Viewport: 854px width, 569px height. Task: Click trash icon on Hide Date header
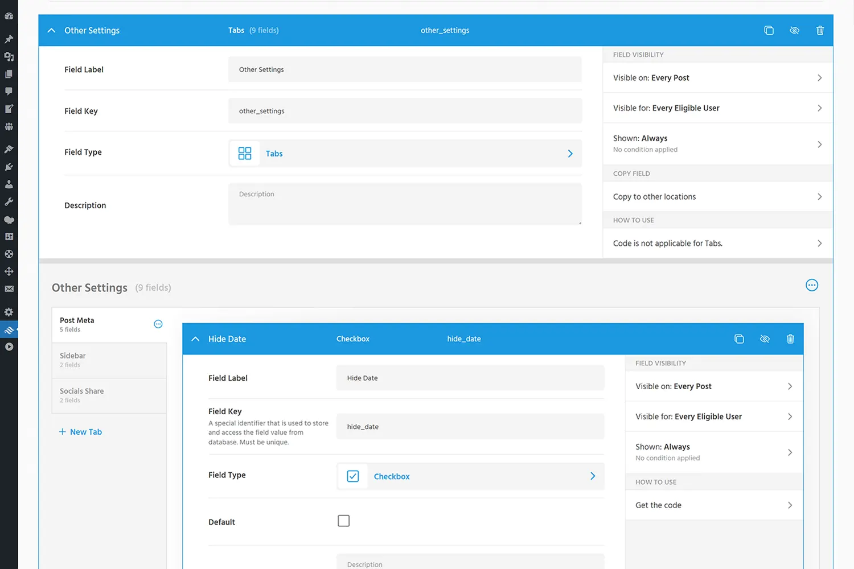click(790, 339)
